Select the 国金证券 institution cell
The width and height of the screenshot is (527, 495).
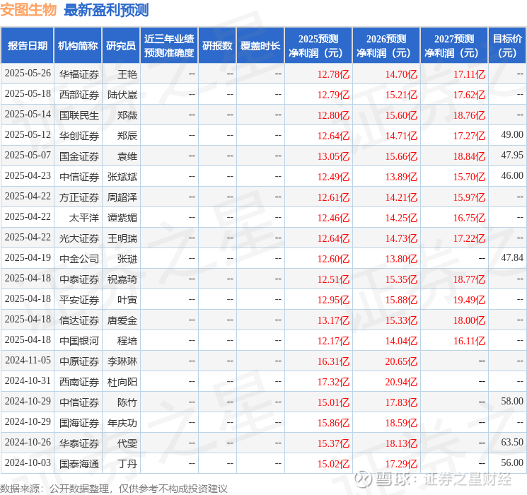point(79,156)
